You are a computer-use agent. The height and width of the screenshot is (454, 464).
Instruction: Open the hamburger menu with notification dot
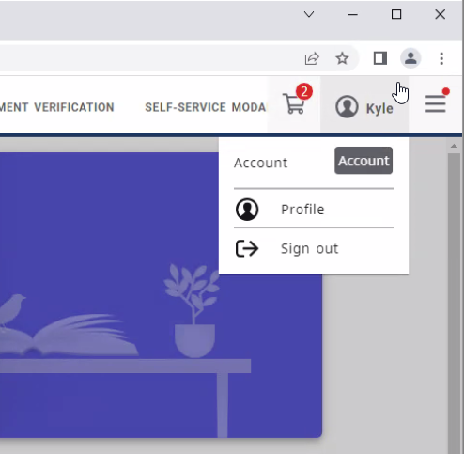[436, 102]
